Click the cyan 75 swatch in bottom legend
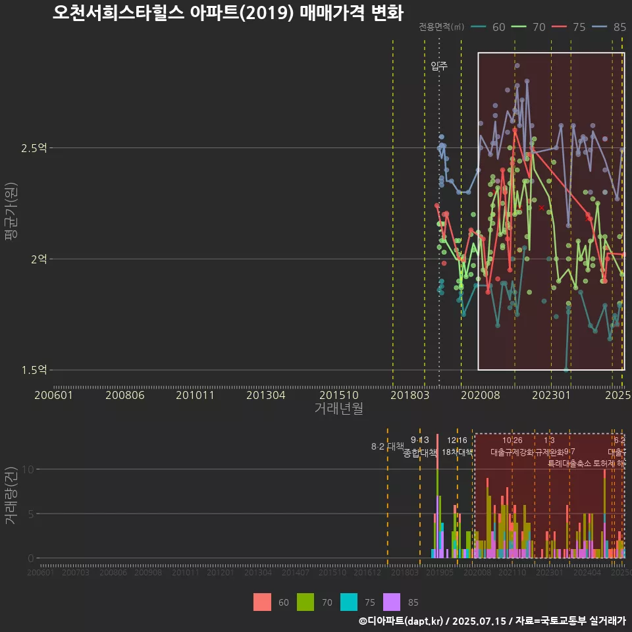Viewport: 632px width, 632px height. pyautogui.click(x=349, y=602)
